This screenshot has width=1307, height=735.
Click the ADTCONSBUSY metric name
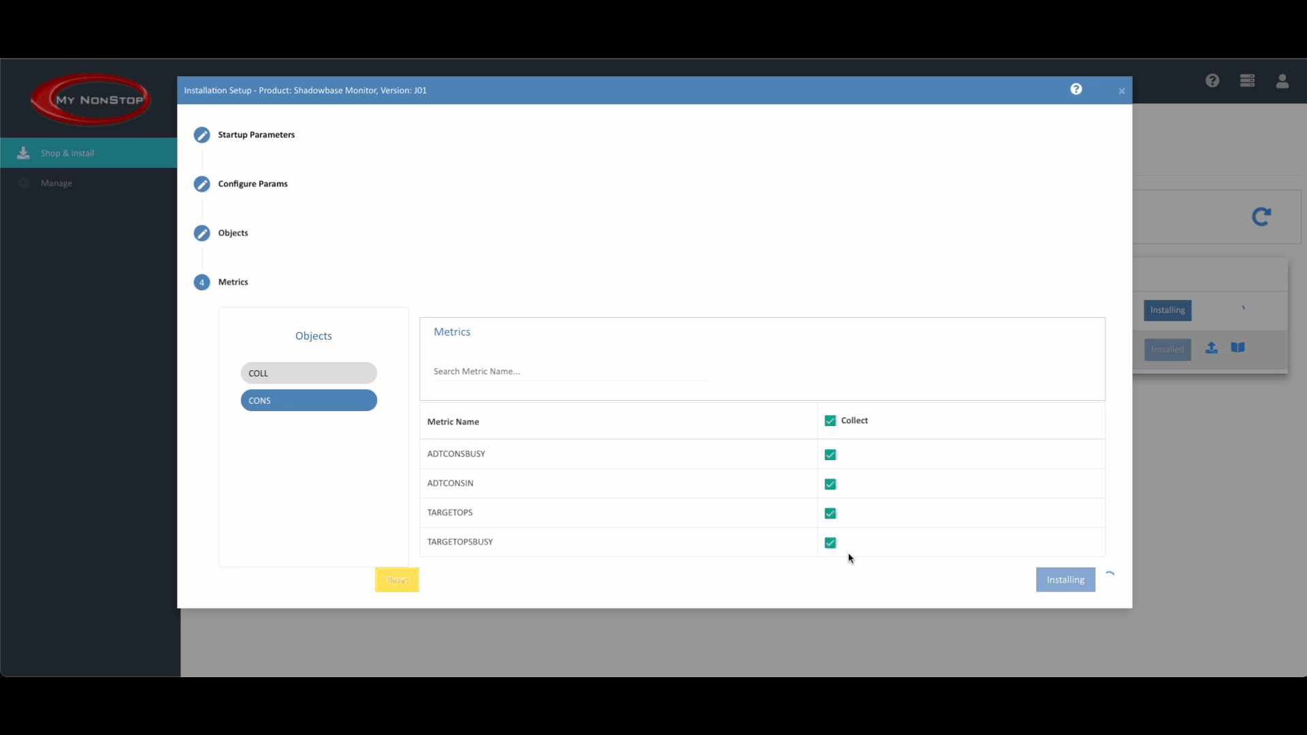coord(456,454)
